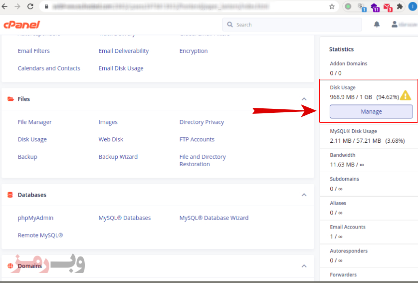418x283 pixels.
Task: Open the Encryption link
Action: coord(194,51)
